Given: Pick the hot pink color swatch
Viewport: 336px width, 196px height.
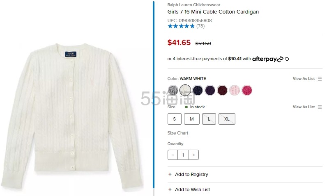Looking at the screenshot, I should (x=247, y=90).
